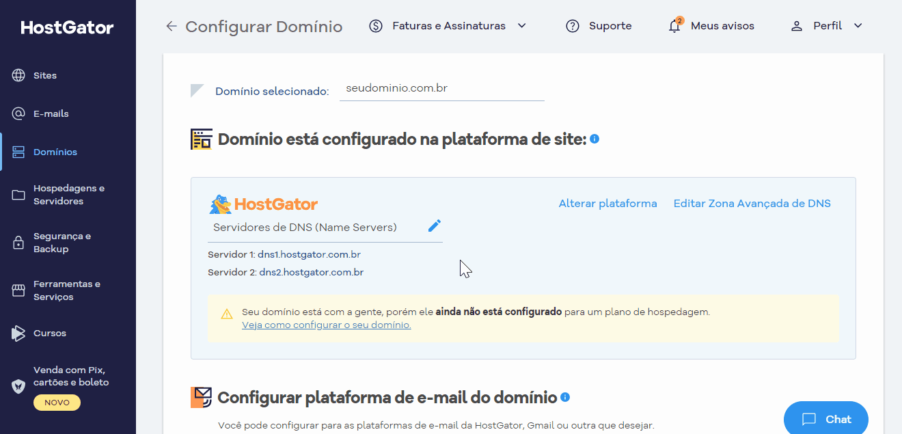Click the Pix shield icon in sidebar

coord(18,386)
